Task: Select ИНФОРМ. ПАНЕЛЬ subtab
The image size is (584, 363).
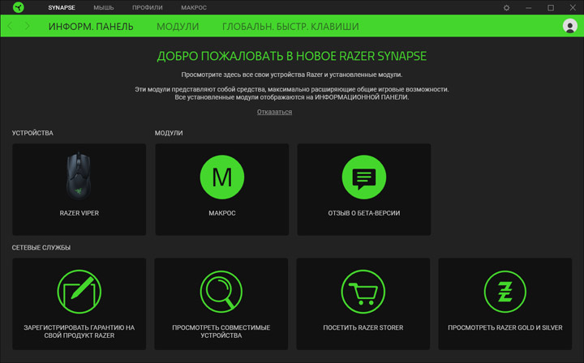Action: click(91, 27)
